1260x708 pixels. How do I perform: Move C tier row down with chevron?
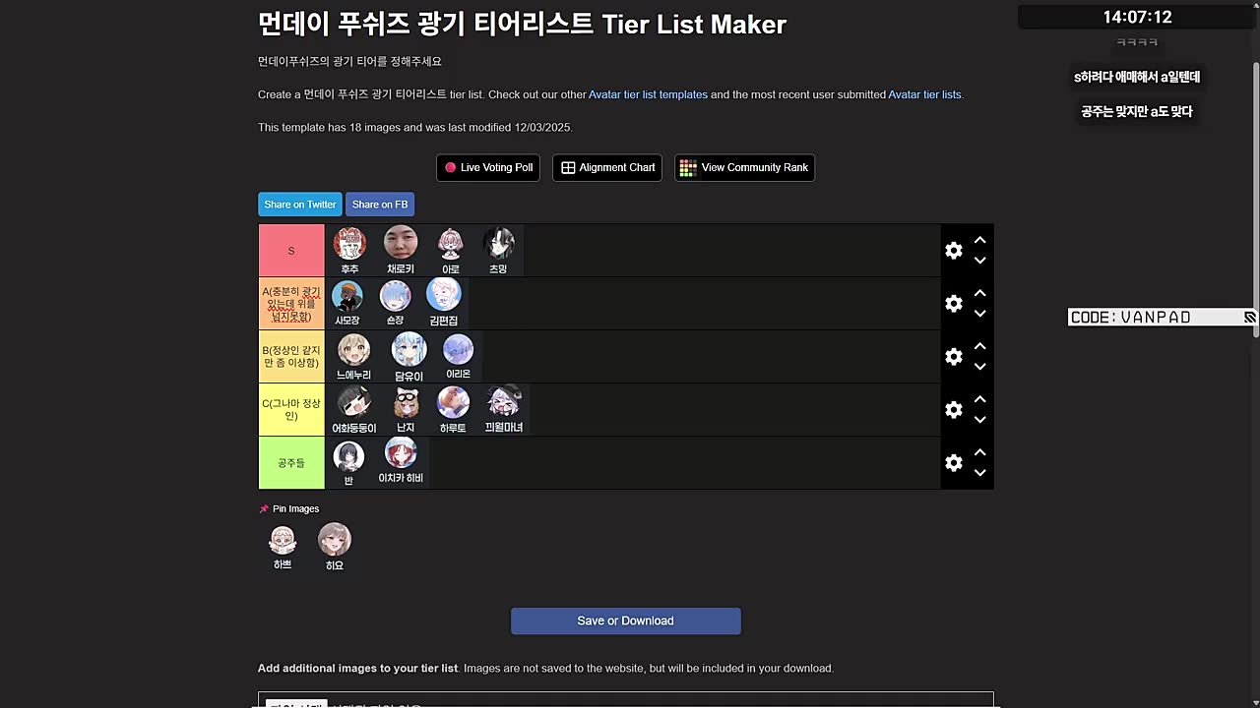[x=979, y=421]
